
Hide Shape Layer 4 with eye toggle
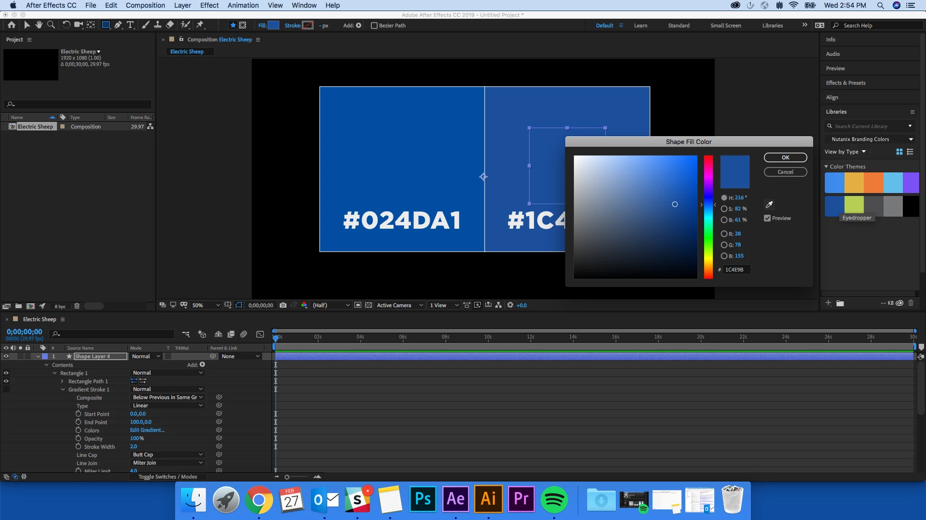[x=6, y=356]
